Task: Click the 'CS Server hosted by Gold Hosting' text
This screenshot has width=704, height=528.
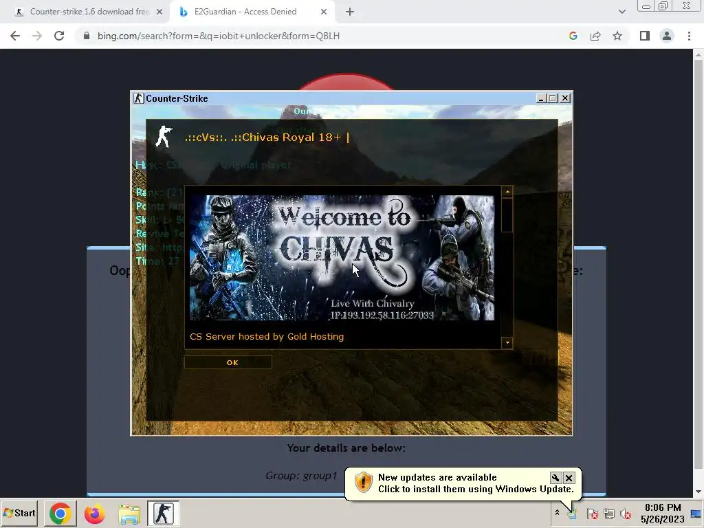Action: 267,336
